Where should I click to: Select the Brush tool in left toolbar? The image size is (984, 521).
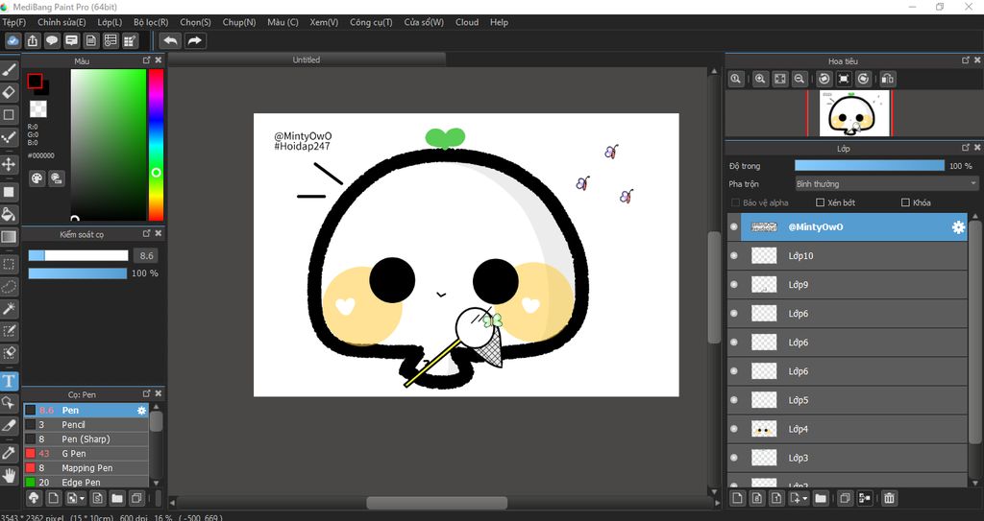pos(9,69)
